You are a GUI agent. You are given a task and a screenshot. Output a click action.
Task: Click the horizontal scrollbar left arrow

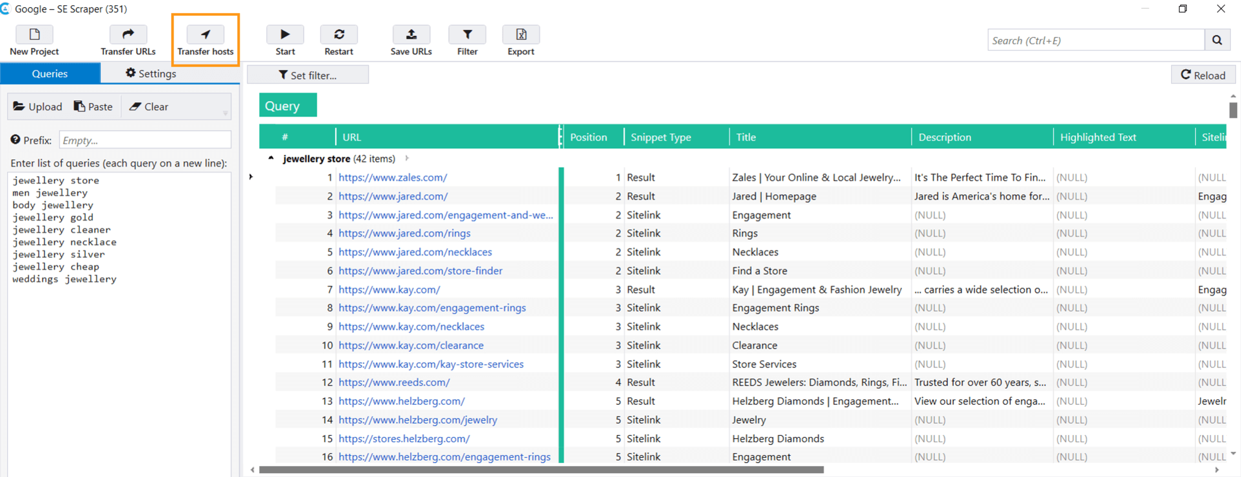(x=253, y=469)
